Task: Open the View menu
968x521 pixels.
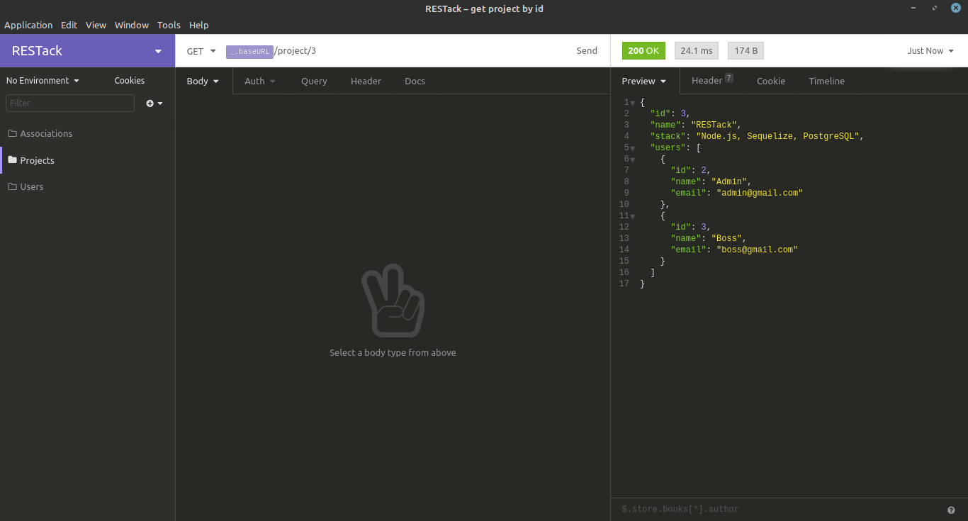Action: pos(96,25)
